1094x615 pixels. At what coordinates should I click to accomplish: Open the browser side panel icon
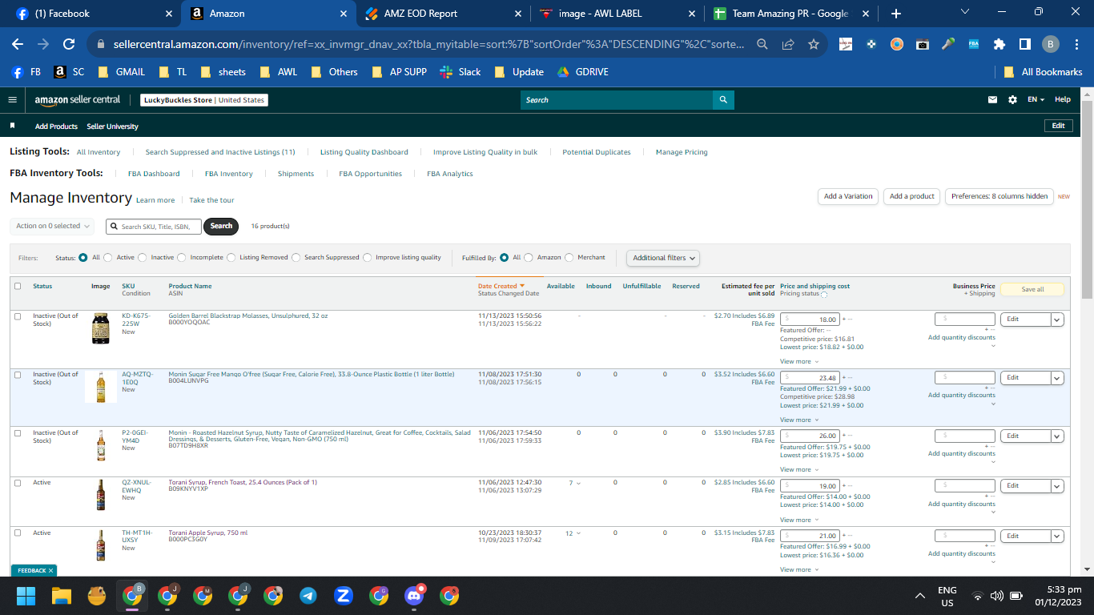pyautogui.click(x=1024, y=44)
